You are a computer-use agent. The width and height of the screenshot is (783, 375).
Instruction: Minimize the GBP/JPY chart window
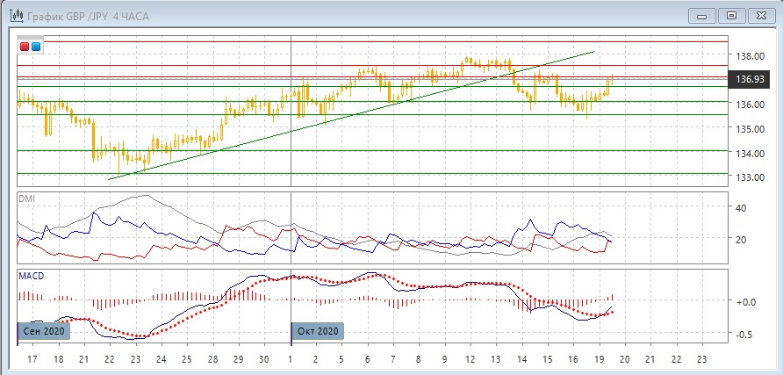click(700, 14)
